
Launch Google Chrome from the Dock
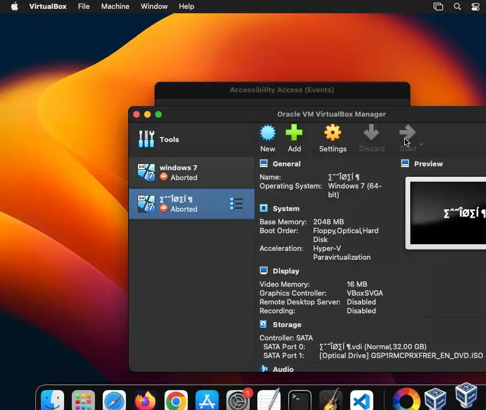pyautogui.click(x=176, y=400)
